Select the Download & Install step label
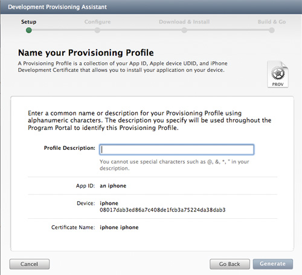Viewport: 302px width, 275px height. point(184,22)
